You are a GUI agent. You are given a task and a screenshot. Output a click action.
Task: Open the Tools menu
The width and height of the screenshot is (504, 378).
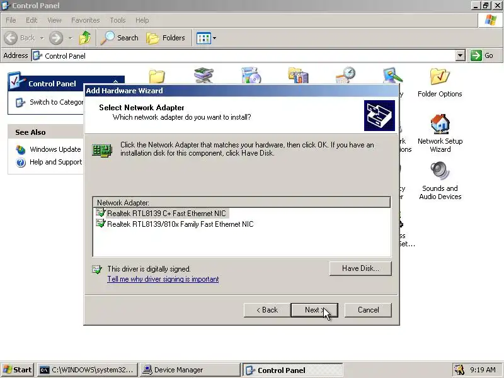118,20
